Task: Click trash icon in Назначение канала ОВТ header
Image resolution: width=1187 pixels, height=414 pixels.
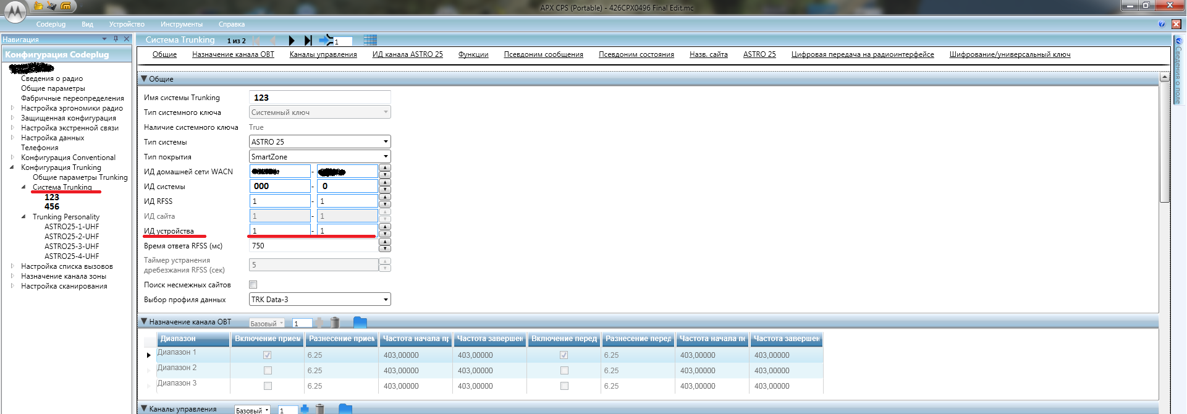Action: [335, 322]
